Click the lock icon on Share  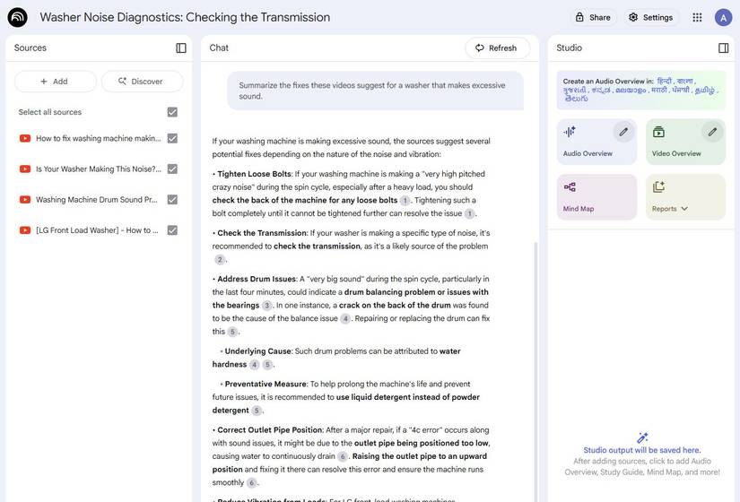pos(579,17)
